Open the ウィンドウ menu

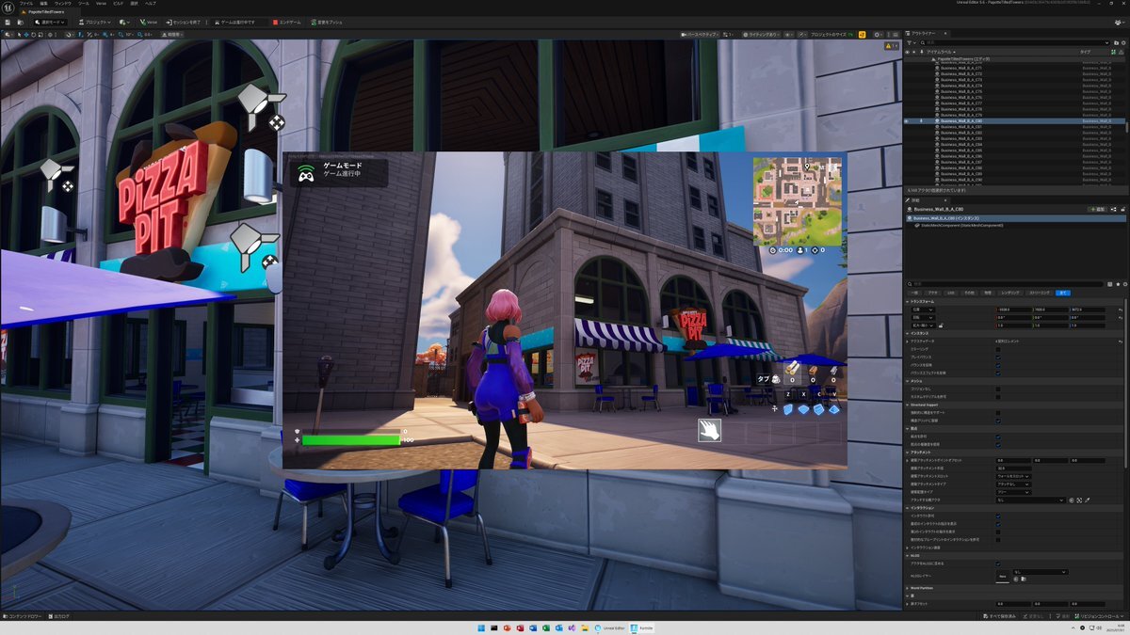click(61, 4)
